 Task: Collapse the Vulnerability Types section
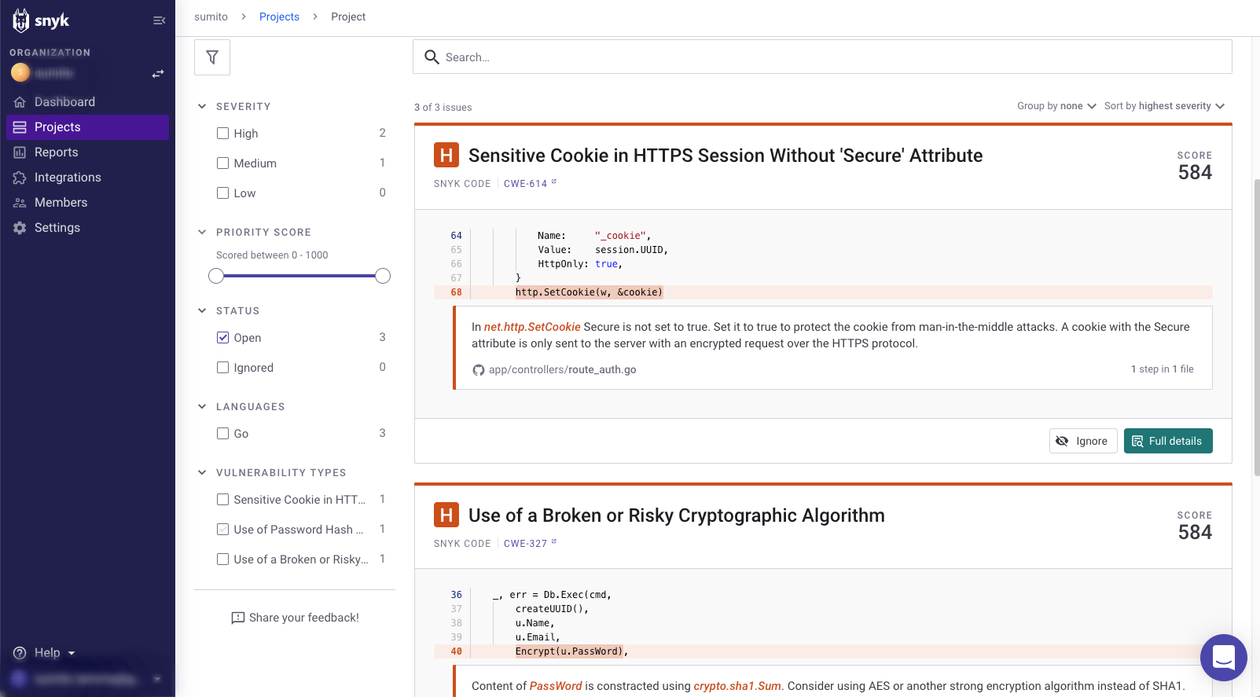click(202, 472)
